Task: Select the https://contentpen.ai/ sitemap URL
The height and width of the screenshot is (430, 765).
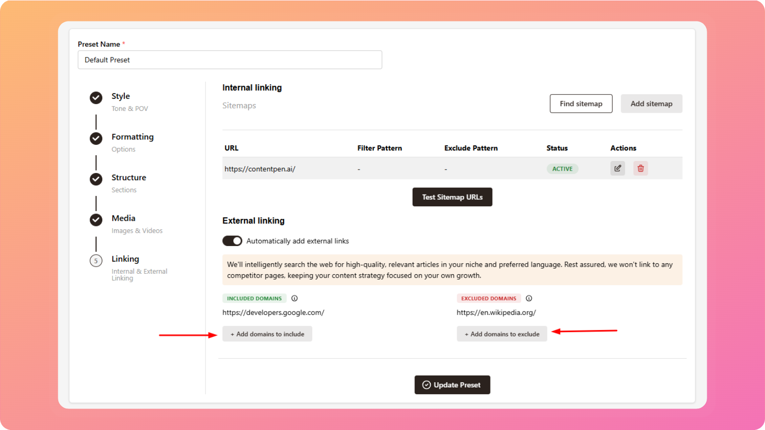Action: [260, 169]
